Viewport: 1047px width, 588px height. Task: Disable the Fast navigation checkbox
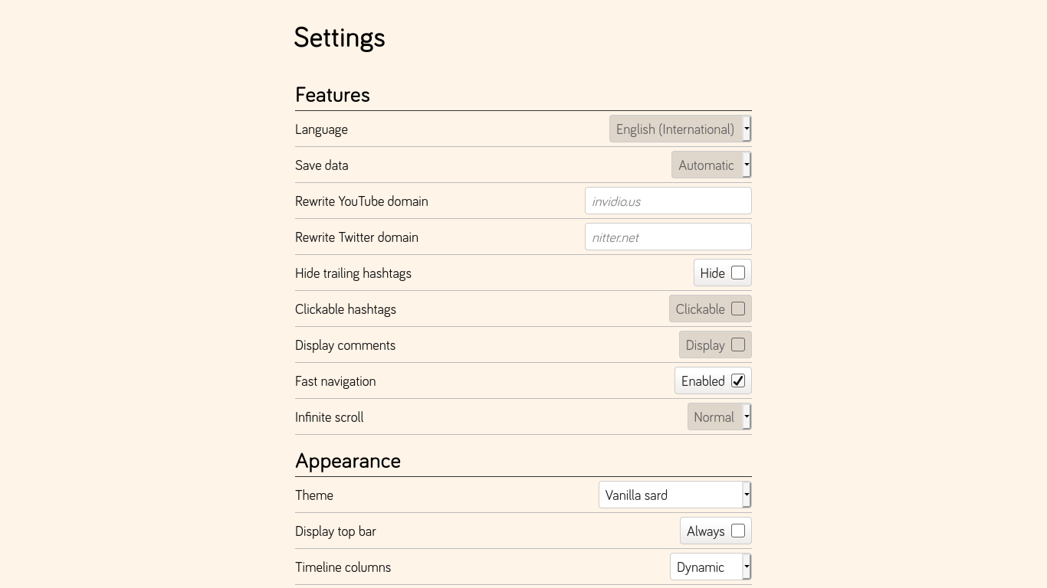(738, 381)
